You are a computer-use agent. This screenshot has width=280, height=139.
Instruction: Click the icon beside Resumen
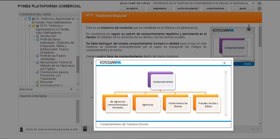point(38,82)
